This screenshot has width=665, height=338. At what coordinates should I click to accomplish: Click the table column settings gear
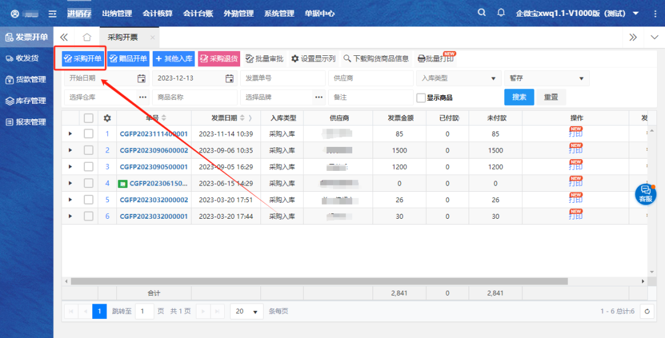point(107,118)
